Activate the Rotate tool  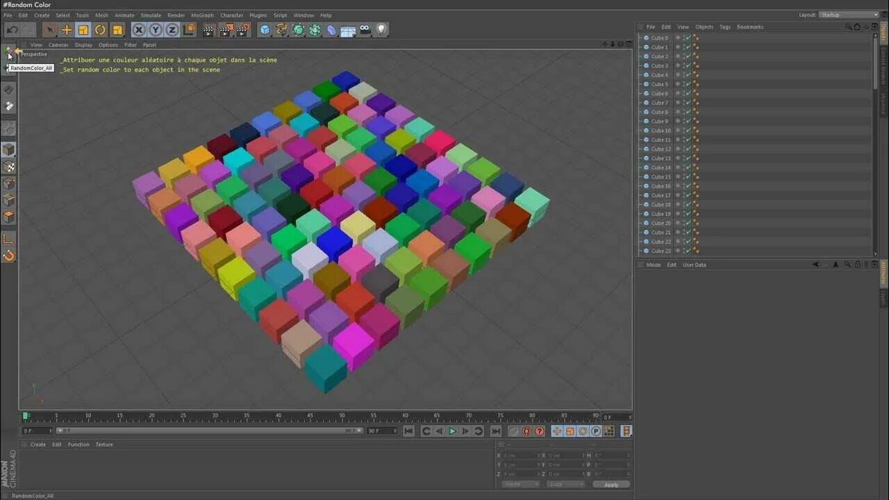[x=100, y=30]
